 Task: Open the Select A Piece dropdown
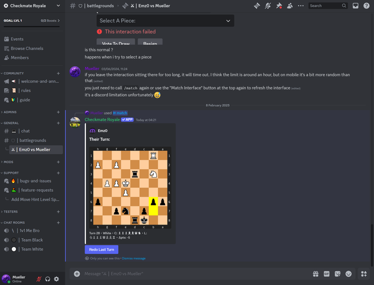click(x=165, y=21)
